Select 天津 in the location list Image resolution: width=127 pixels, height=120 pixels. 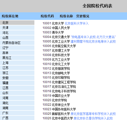coord(17,28)
